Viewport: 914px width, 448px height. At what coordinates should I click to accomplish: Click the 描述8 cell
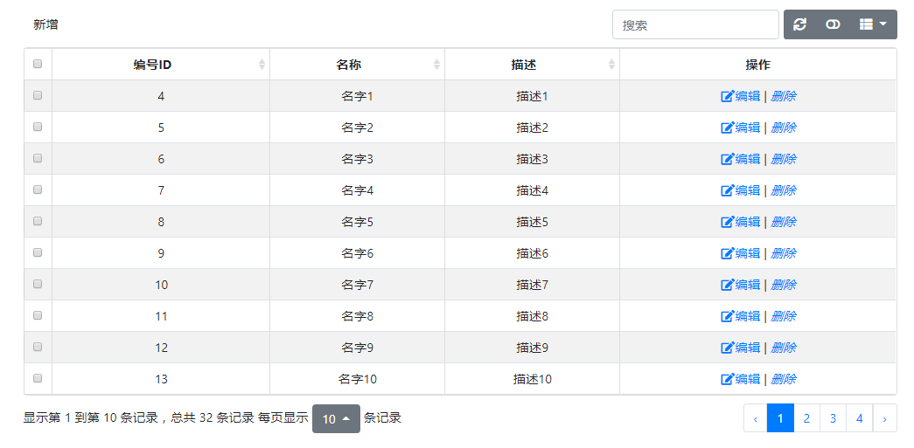(x=532, y=316)
